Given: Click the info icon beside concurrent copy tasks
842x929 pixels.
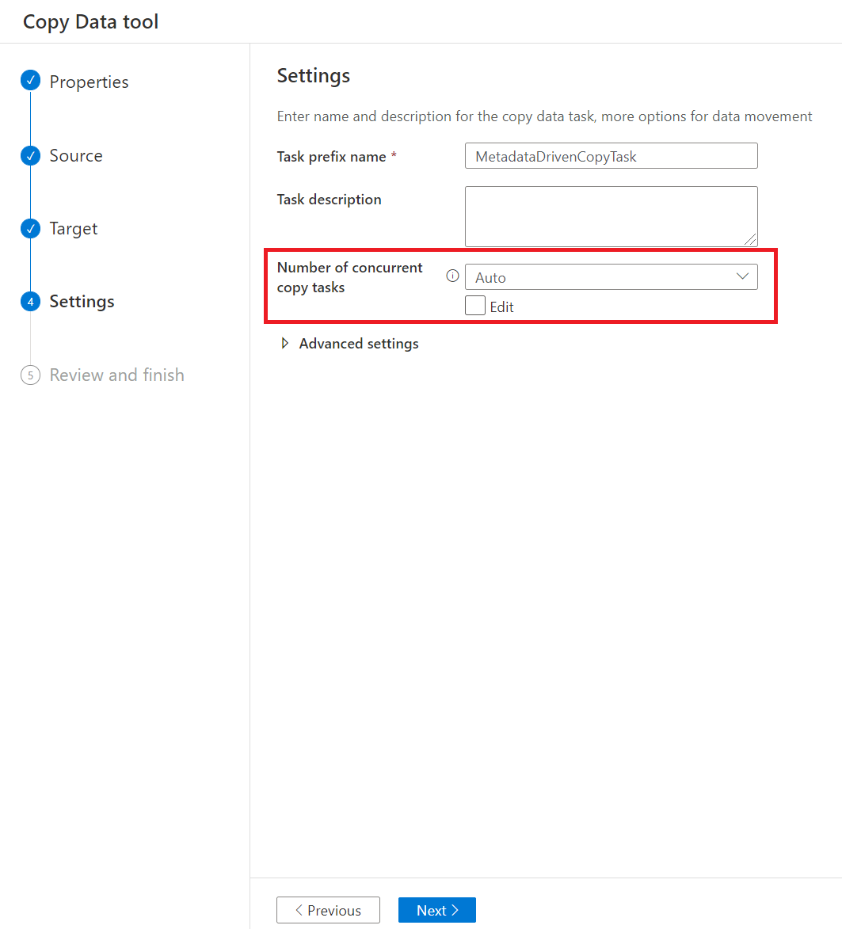Looking at the screenshot, I should tap(451, 276).
